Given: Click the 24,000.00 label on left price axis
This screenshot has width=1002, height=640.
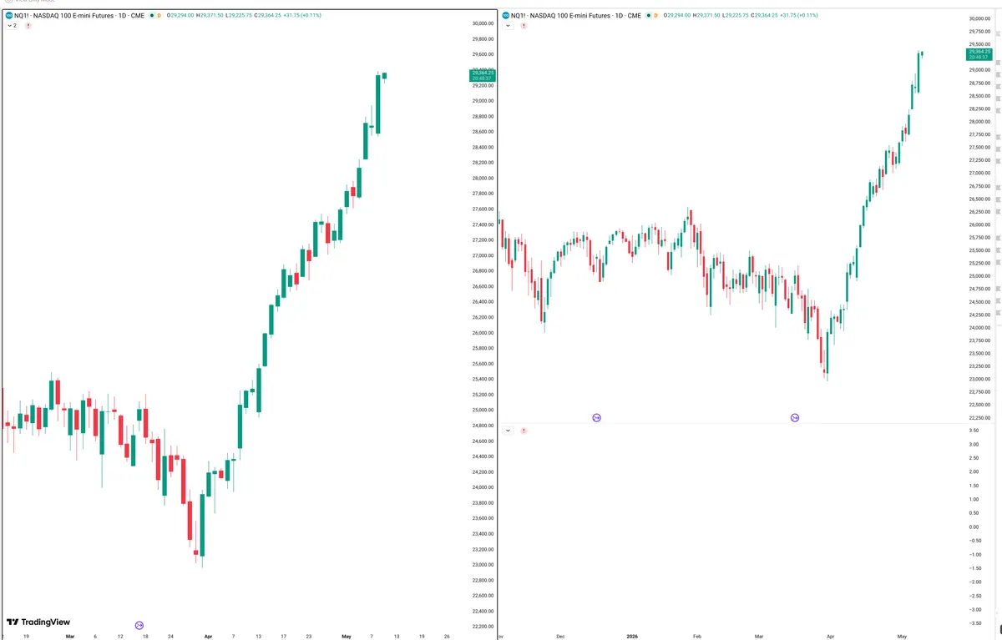Looking at the screenshot, I should coord(483,487).
